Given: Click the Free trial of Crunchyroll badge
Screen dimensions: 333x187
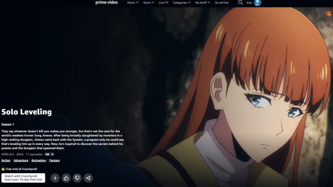Looking at the screenshot, I should tap(20, 169).
